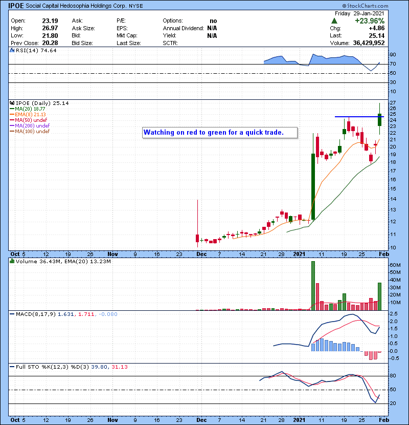Click the Open price 23.19
The width and height of the screenshot is (409, 425).
click(50, 21)
